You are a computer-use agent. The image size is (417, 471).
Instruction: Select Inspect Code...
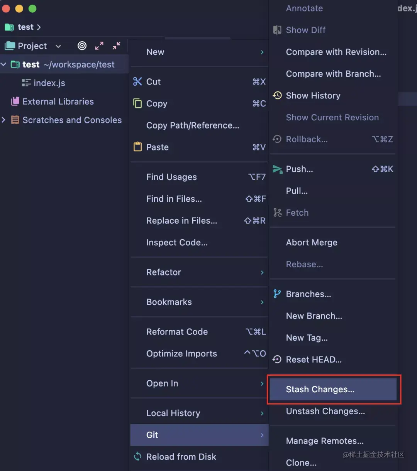tap(199, 243)
